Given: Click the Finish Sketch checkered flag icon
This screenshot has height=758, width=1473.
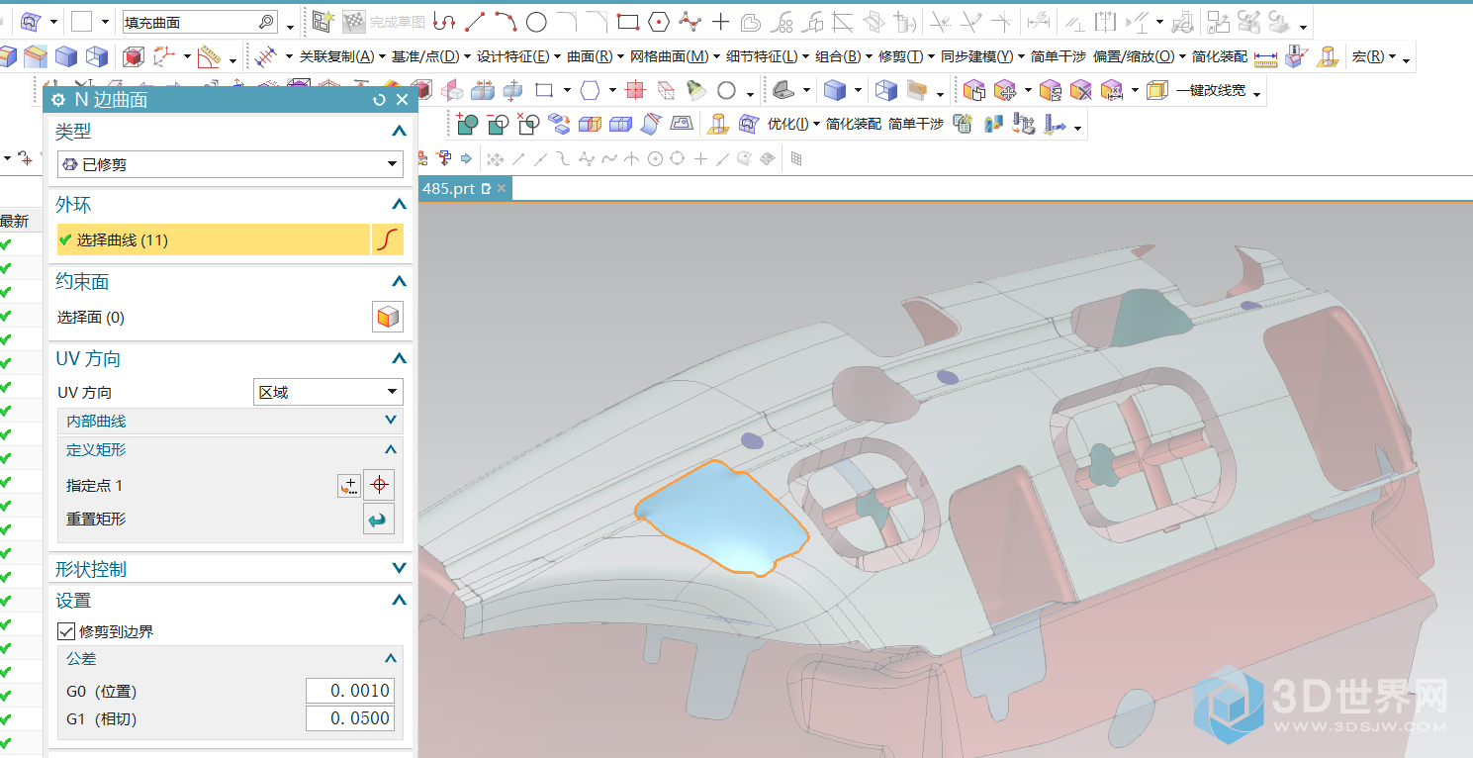Looking at the screenshot, I should pos(354,21).
